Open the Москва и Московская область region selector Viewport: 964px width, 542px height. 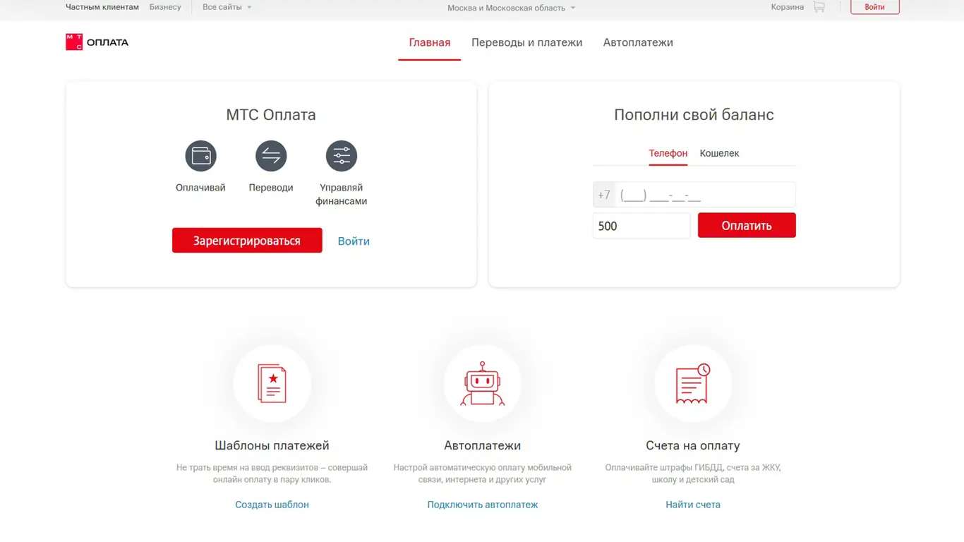512,8
